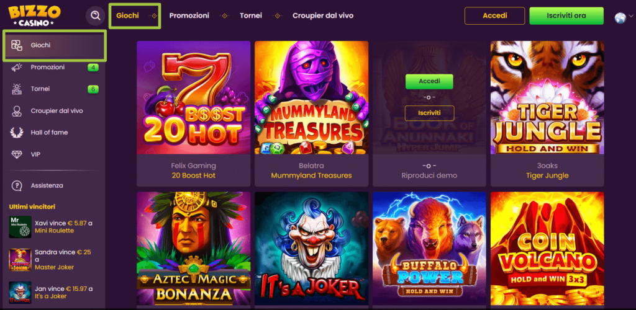The image size is (636, 310).
Task: Click the megaphone Promozioni sidebar icon
Action: tap(17, 68)
